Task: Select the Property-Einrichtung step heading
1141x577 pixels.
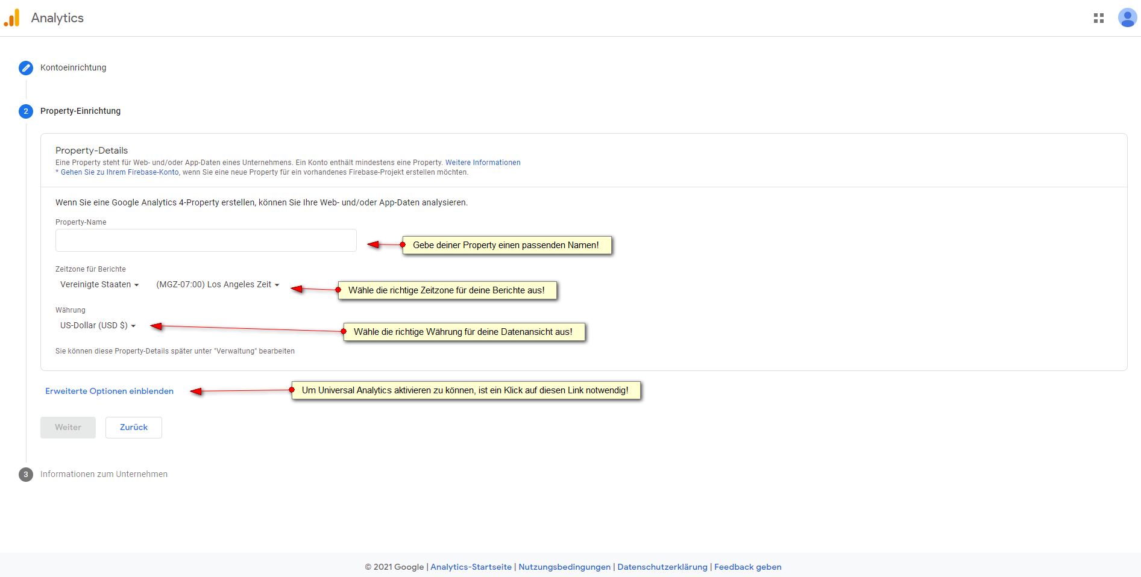Action: [x=80, y=111]
